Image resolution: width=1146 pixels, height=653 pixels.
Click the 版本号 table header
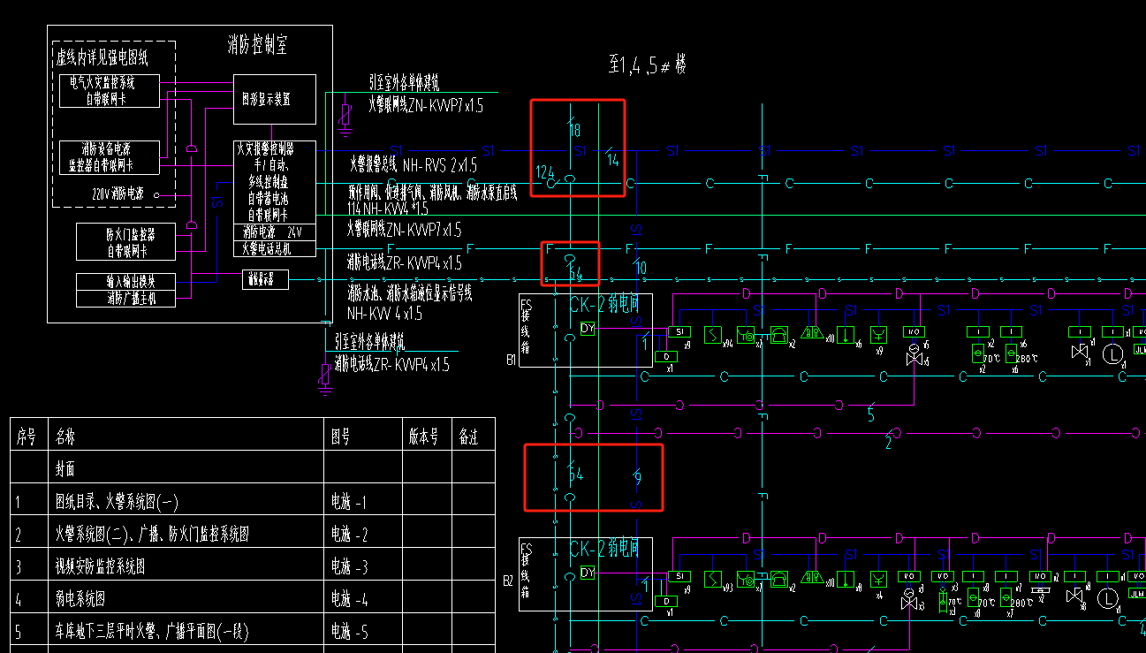click(424, 437)
